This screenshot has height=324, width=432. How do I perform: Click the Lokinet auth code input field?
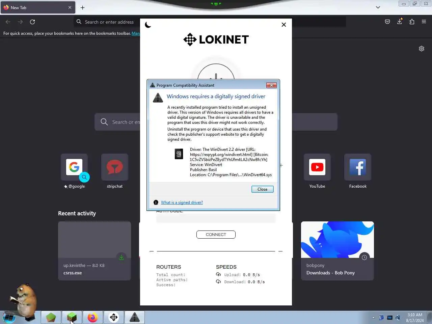(x=216, y=218)
